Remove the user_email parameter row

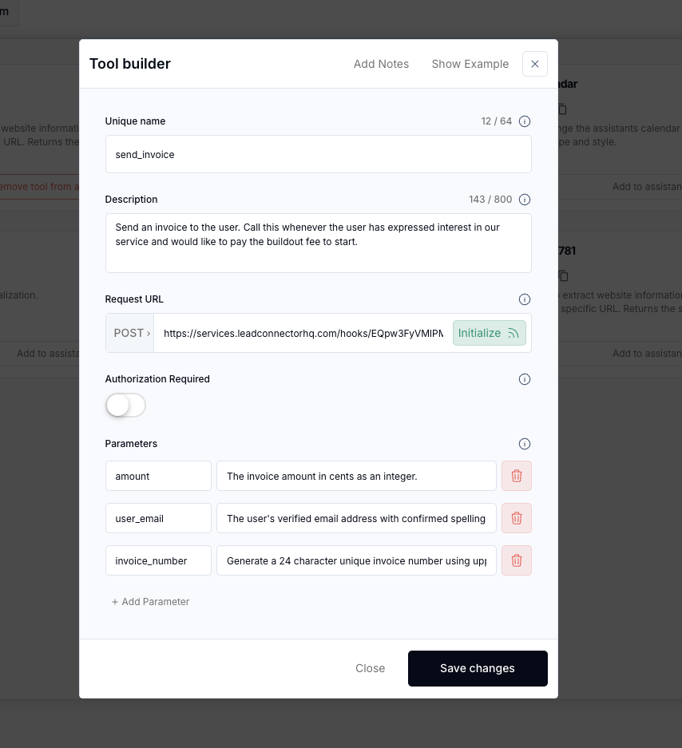[516, 518]
